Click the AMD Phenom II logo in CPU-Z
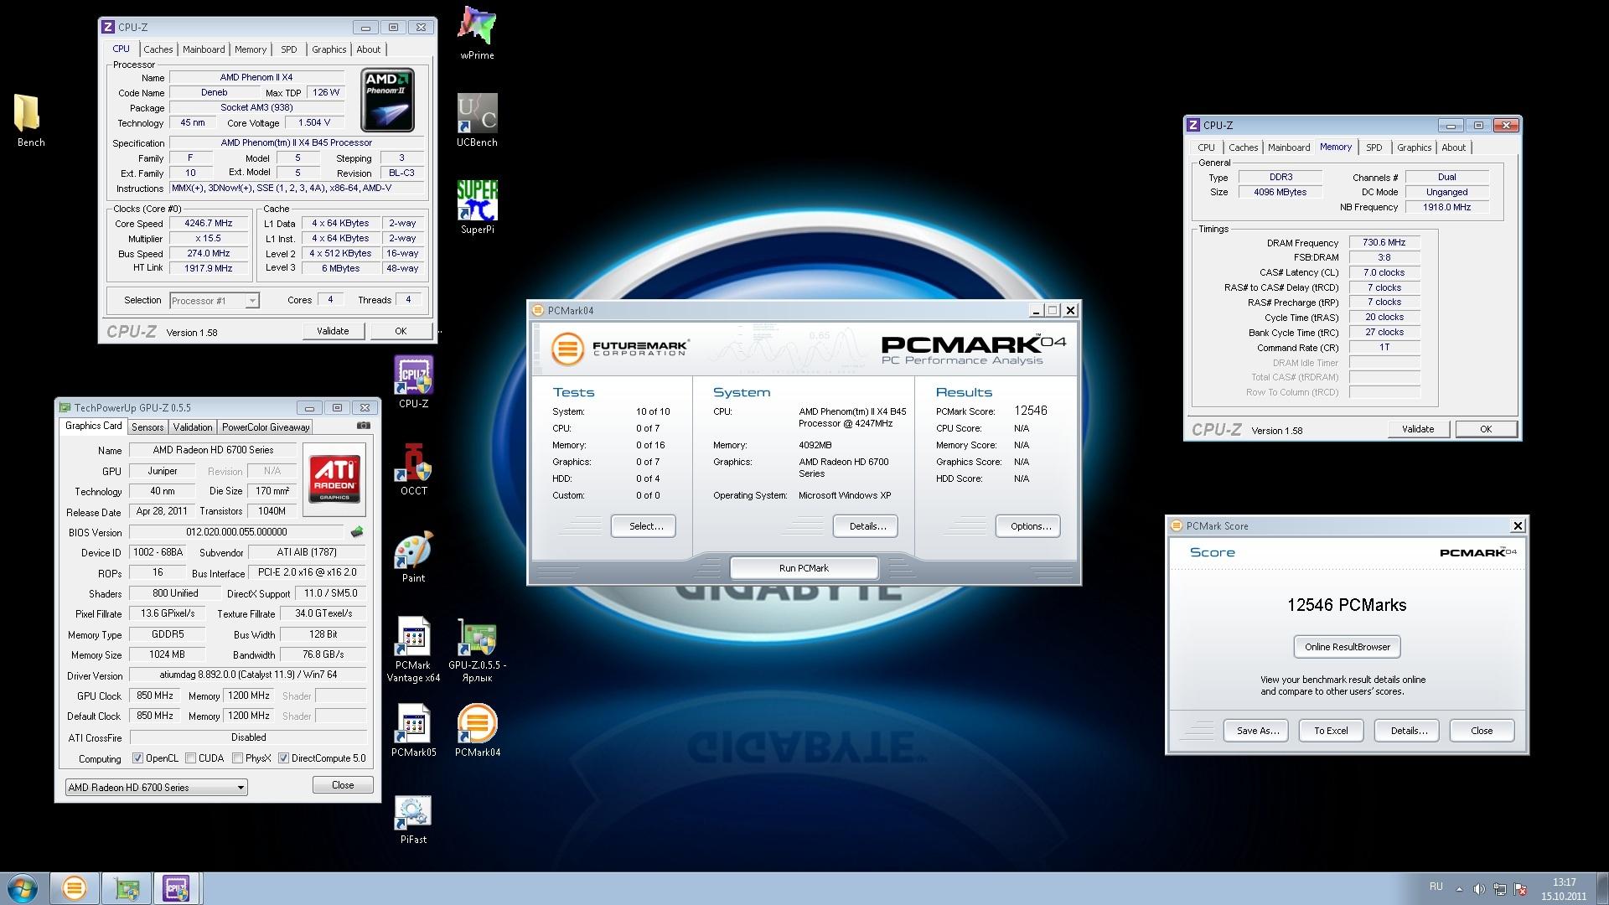The height and width of the screenshot is (905, 1609). point(387,101)
